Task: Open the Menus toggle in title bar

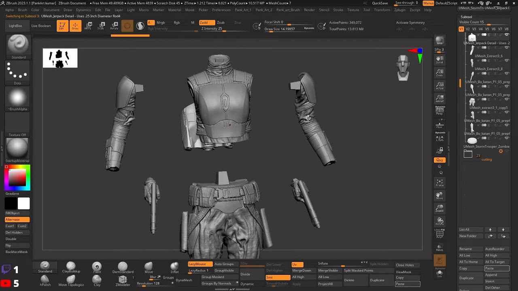Action: (428, 3)
